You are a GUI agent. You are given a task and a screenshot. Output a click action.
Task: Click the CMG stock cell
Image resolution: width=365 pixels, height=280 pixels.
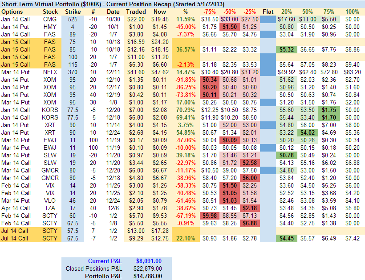click(50, 20)
